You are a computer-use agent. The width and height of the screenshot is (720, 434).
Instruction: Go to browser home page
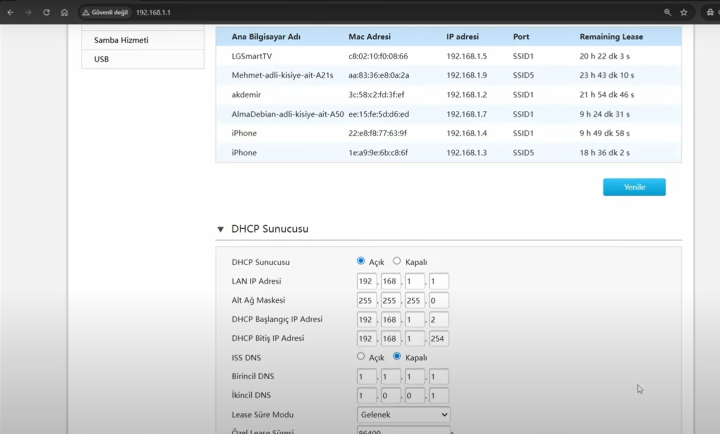tap(65, 12)
